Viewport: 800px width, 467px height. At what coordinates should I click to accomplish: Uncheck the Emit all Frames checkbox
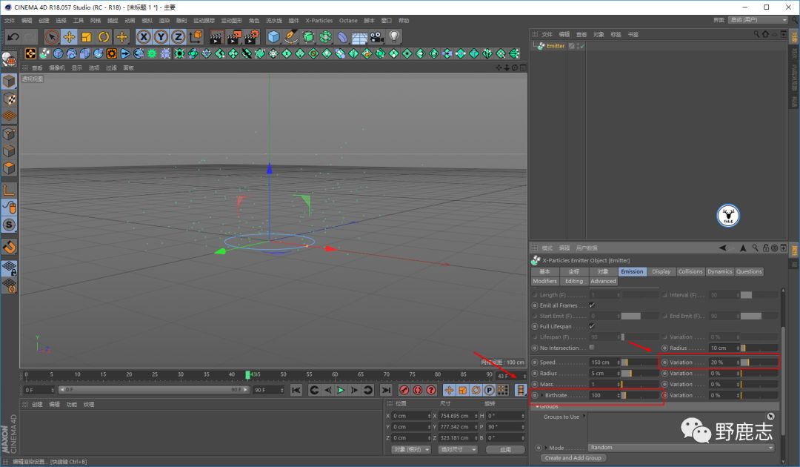pyautogui.click(x=591, y=305)
